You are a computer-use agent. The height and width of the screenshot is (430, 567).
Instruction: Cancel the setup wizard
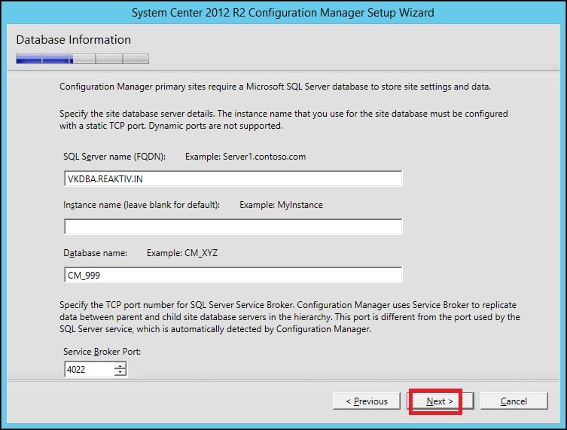pyautogui.click(x=514, y=401)
